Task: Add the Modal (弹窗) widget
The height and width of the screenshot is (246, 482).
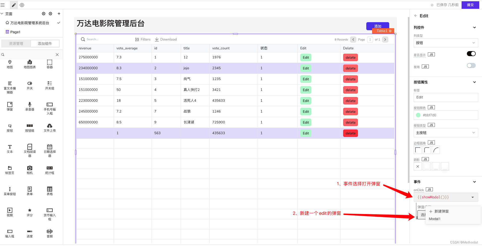Action: point(10,107)
